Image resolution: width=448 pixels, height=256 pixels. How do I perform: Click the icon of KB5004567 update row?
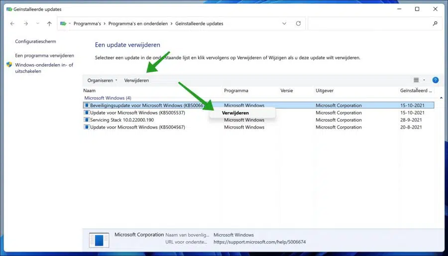(87, 127)
